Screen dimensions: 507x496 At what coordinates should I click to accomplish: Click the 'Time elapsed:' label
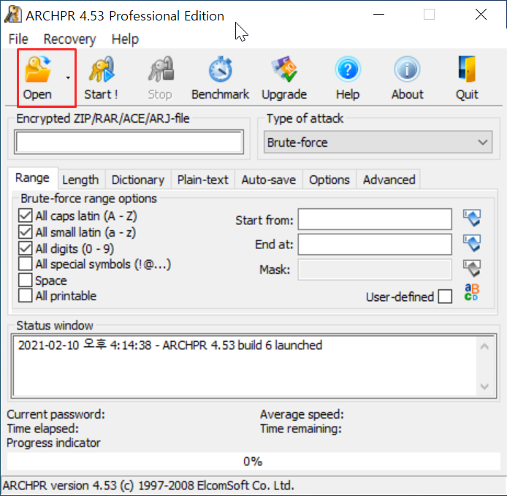tap(42, 429)
